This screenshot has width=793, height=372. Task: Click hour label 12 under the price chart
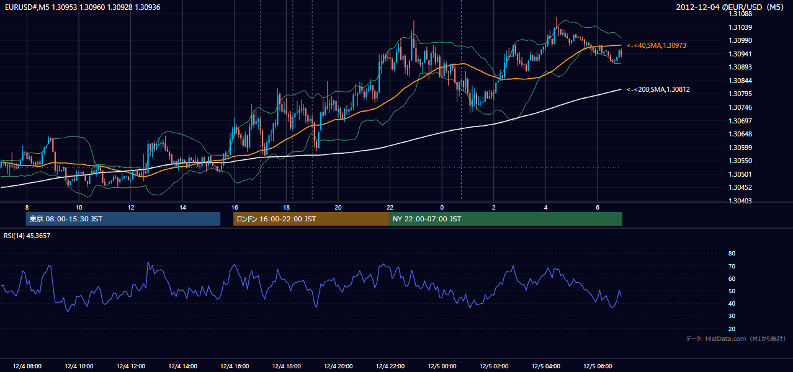tap(131, 207)
